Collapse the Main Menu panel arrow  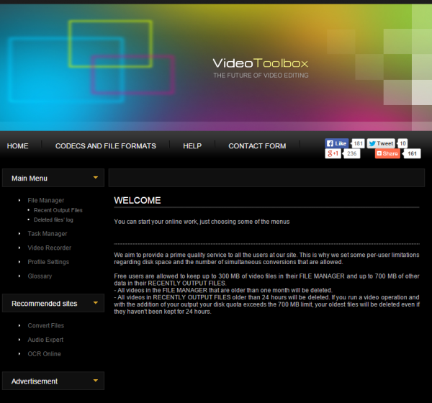point(96,178)
